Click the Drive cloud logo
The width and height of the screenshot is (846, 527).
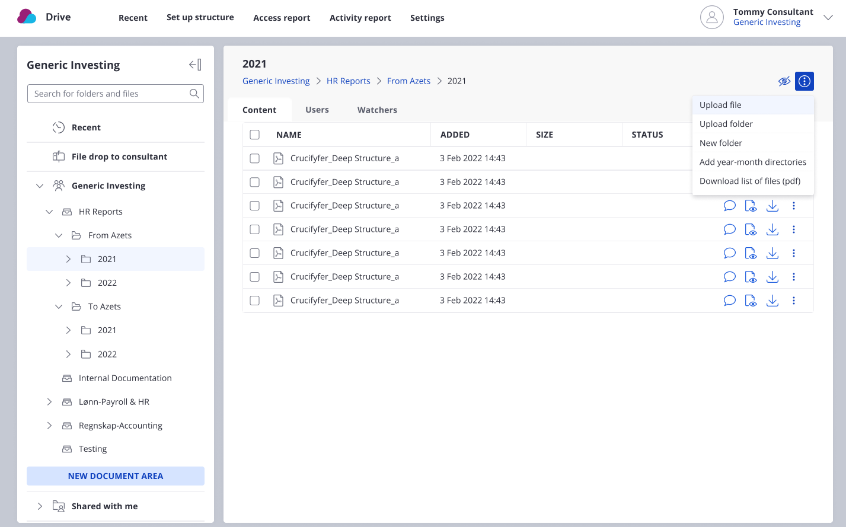click(27, 17)
